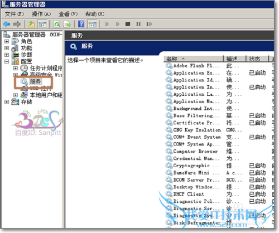
Task: Select Adobe Flash Pl... service row
Action: click(219, 66)
